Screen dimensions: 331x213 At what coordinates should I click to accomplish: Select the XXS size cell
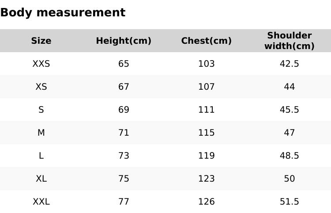41,64
